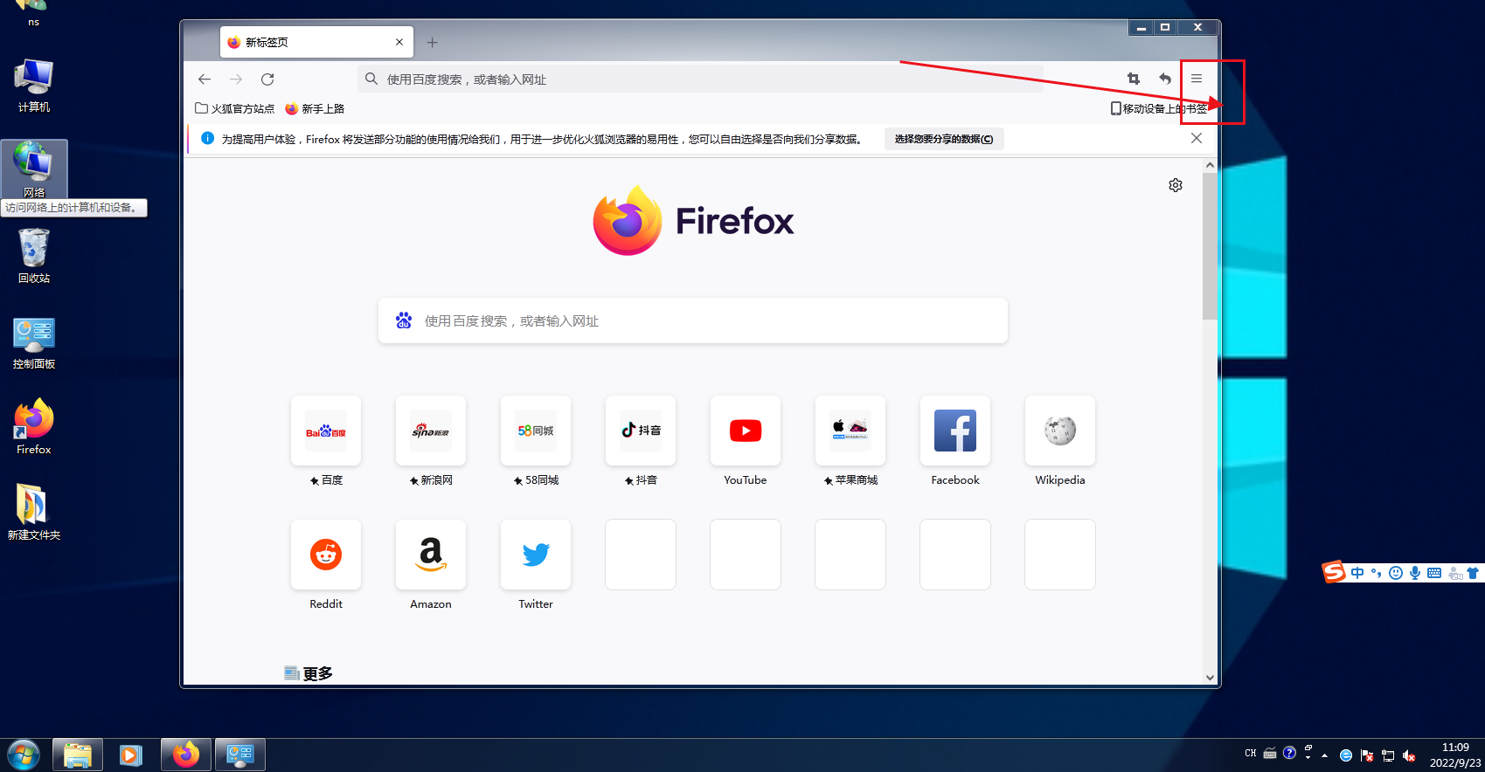Click the blue info icon in notification
1485x772 pixels.
[x=208, y=138]
